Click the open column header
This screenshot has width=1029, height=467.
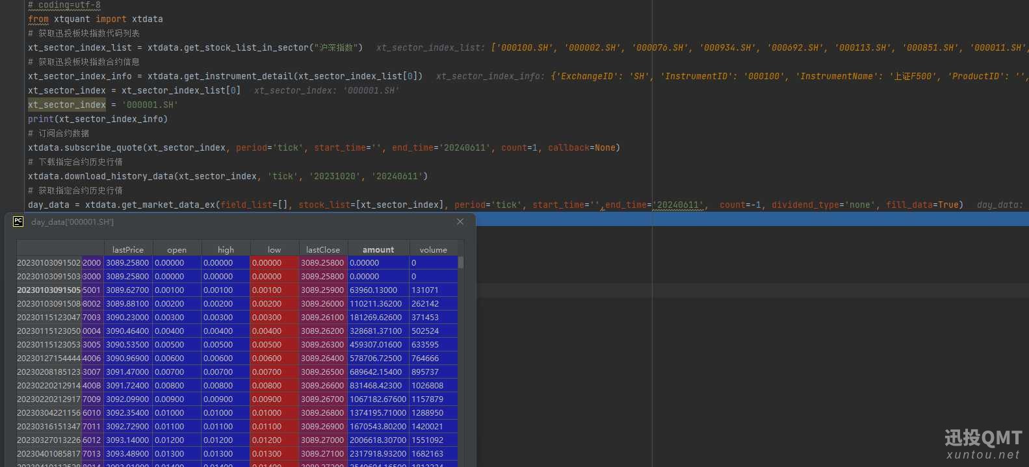[x=176, y=249]
